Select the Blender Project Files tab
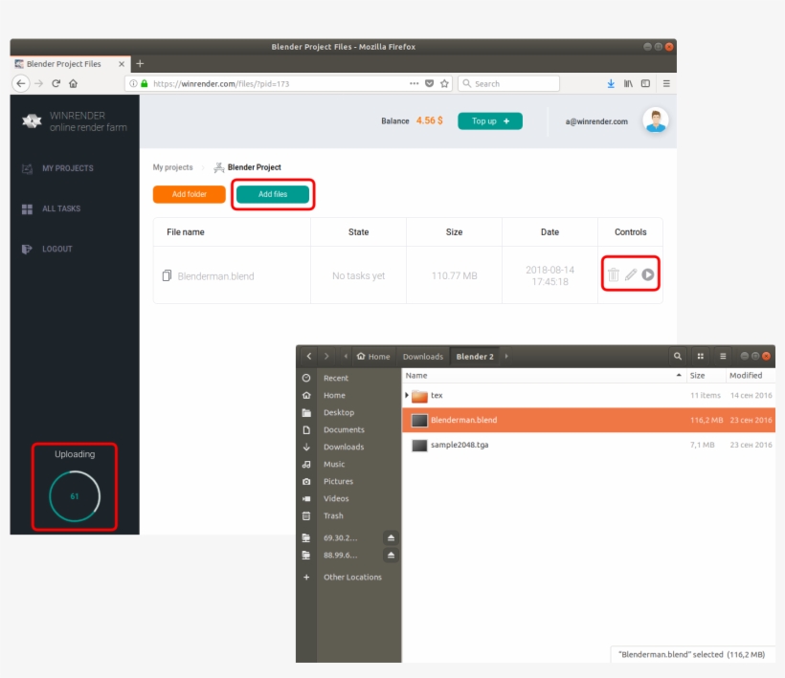785x678 pixels. click(x=70, y=64)
